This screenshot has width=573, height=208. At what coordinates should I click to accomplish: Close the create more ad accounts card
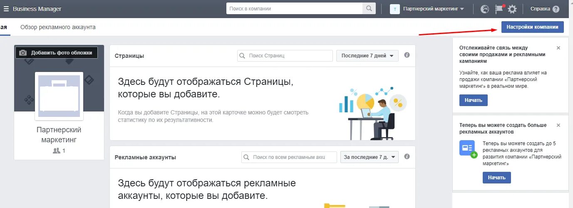pyautogui.click(x=558, y=125)
